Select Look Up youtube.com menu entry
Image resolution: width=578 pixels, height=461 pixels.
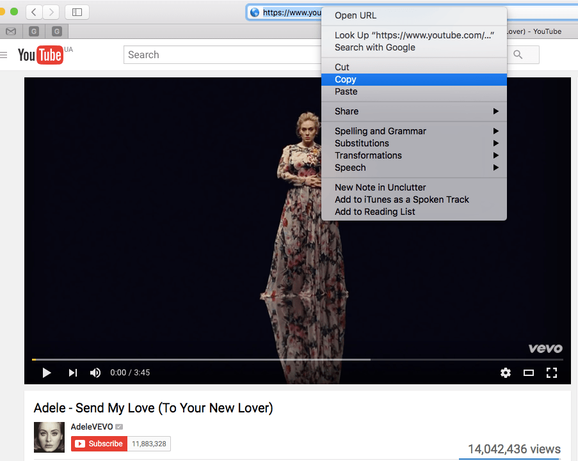click(414, 35)
